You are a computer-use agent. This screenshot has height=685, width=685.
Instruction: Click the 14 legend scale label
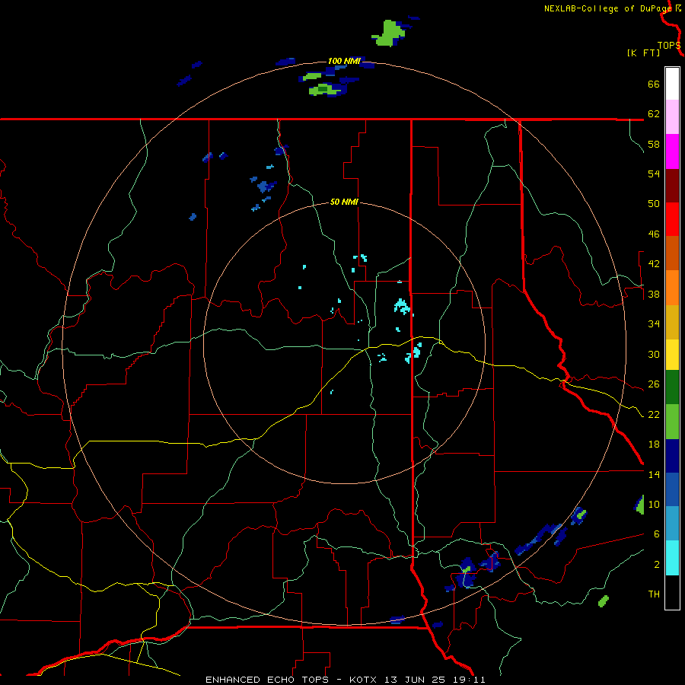pyautogui.click(x=654, y=474)
